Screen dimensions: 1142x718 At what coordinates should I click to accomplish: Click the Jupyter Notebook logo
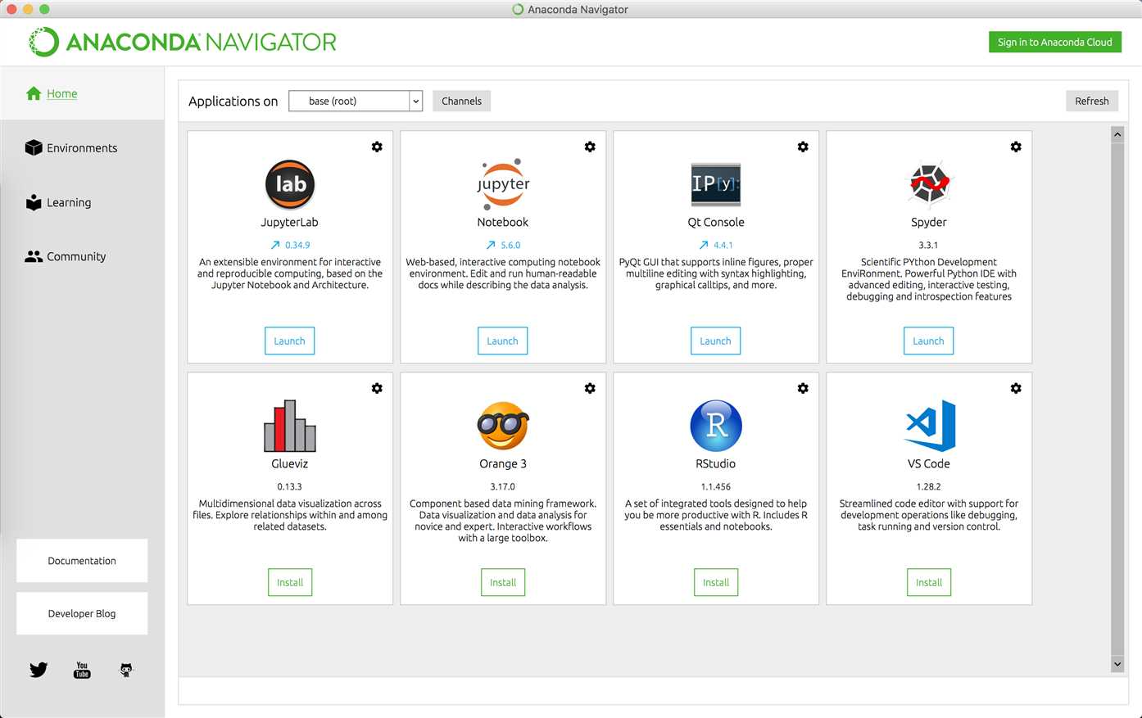(503, 184)
